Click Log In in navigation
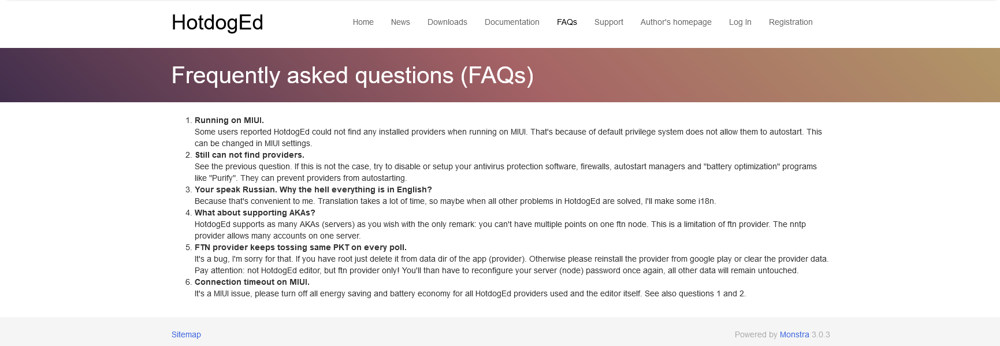1000x346 pixels. pyautogui.click(x=740, y=22)
